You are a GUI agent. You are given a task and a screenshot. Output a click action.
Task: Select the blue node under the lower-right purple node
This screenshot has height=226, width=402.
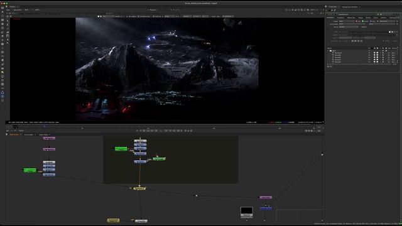pos(266,208)
